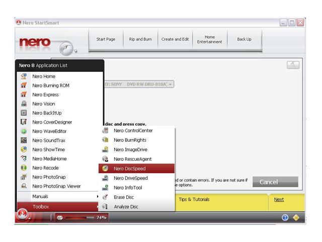Click the Nero Express icon
The height and width of the screenshot is (242, 322).
(x=24, y=94)
